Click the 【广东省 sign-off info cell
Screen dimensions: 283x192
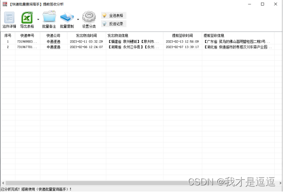238,42
